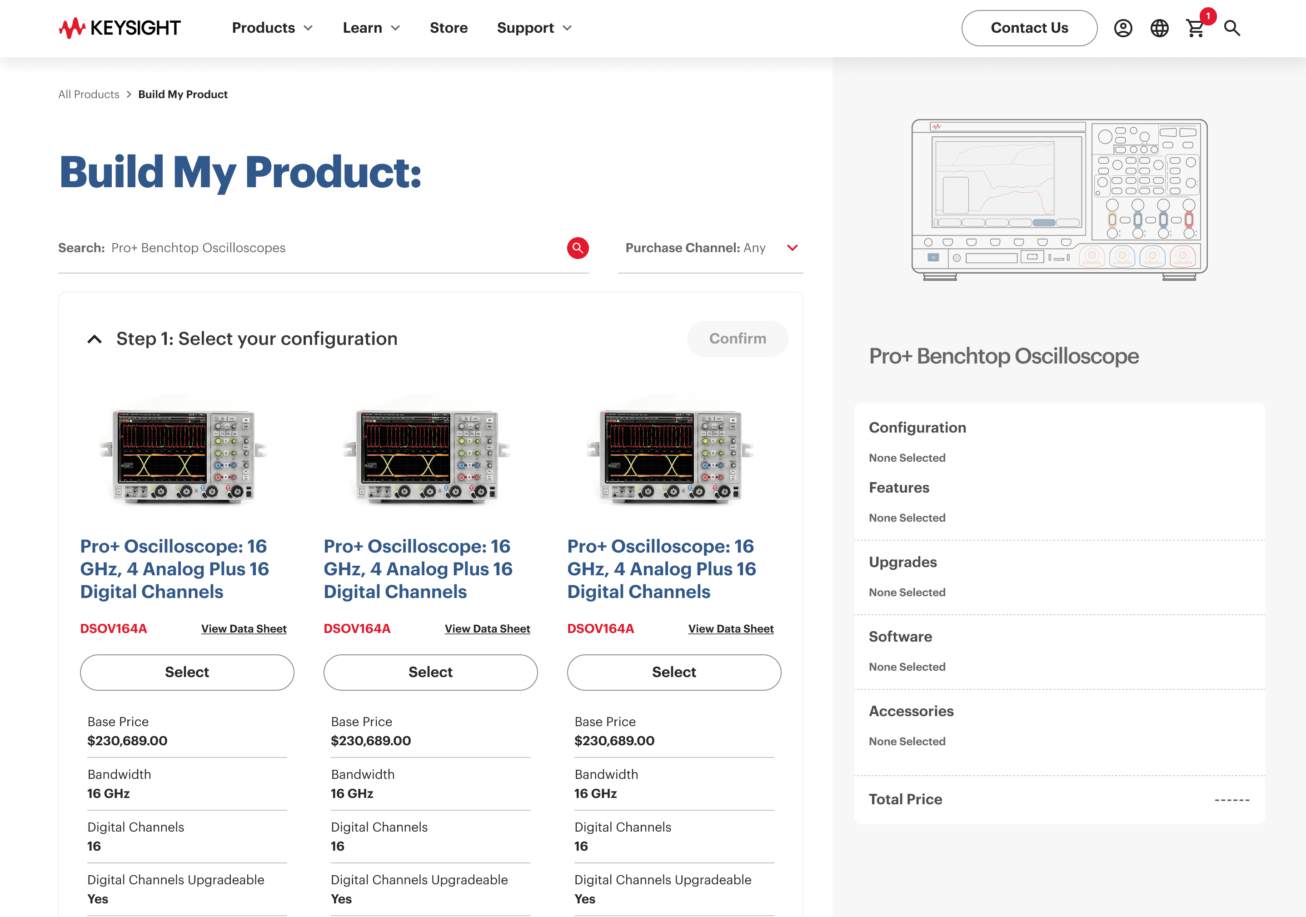
Task: Expand the Support menu
Action: point(534,28)
